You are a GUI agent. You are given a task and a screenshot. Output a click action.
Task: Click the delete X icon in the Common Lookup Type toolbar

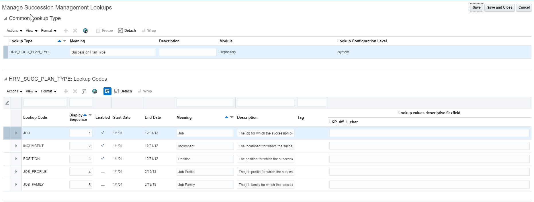coord(75,31)
